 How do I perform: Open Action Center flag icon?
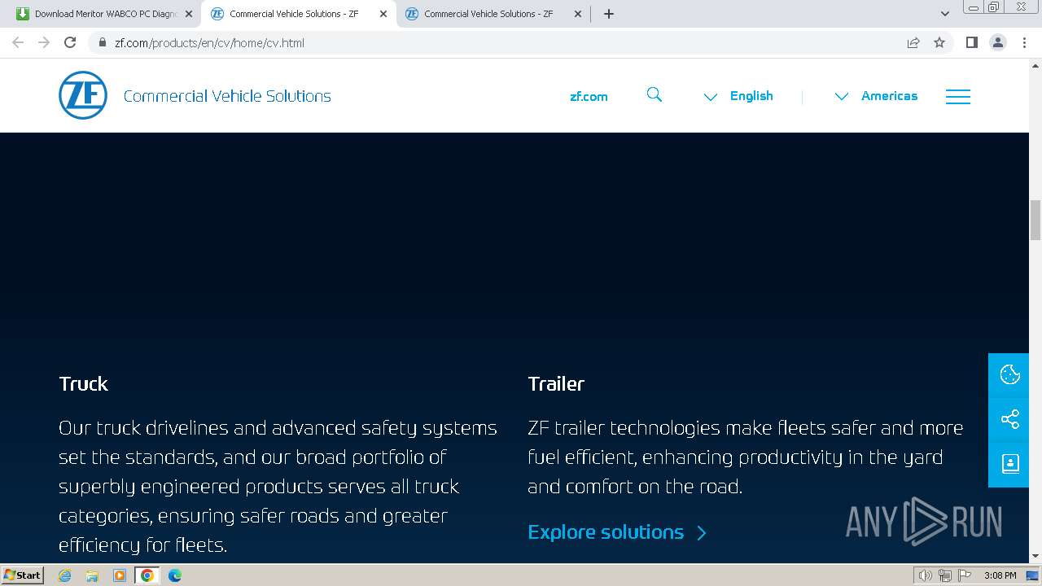pyautogui.click(x=964, y=575)
